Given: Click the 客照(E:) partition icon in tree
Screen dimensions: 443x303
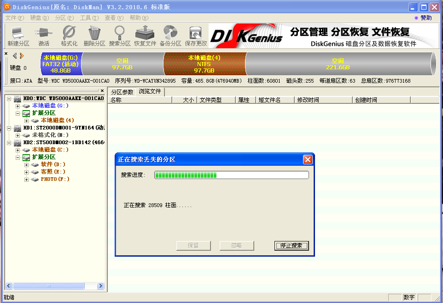Looking at the screenshot, I should click(35, 172).
